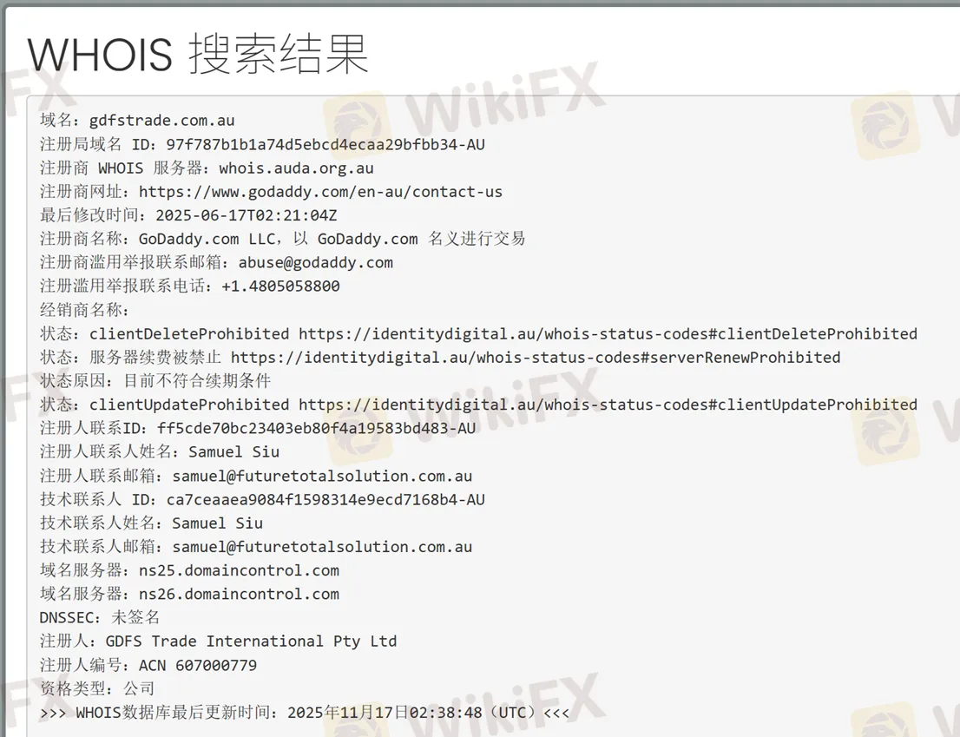Screen dimensions: 960x737
Task: Click the registrant contact email samuel@futuretotalsolution.com.au
Action: coord(322,476)
